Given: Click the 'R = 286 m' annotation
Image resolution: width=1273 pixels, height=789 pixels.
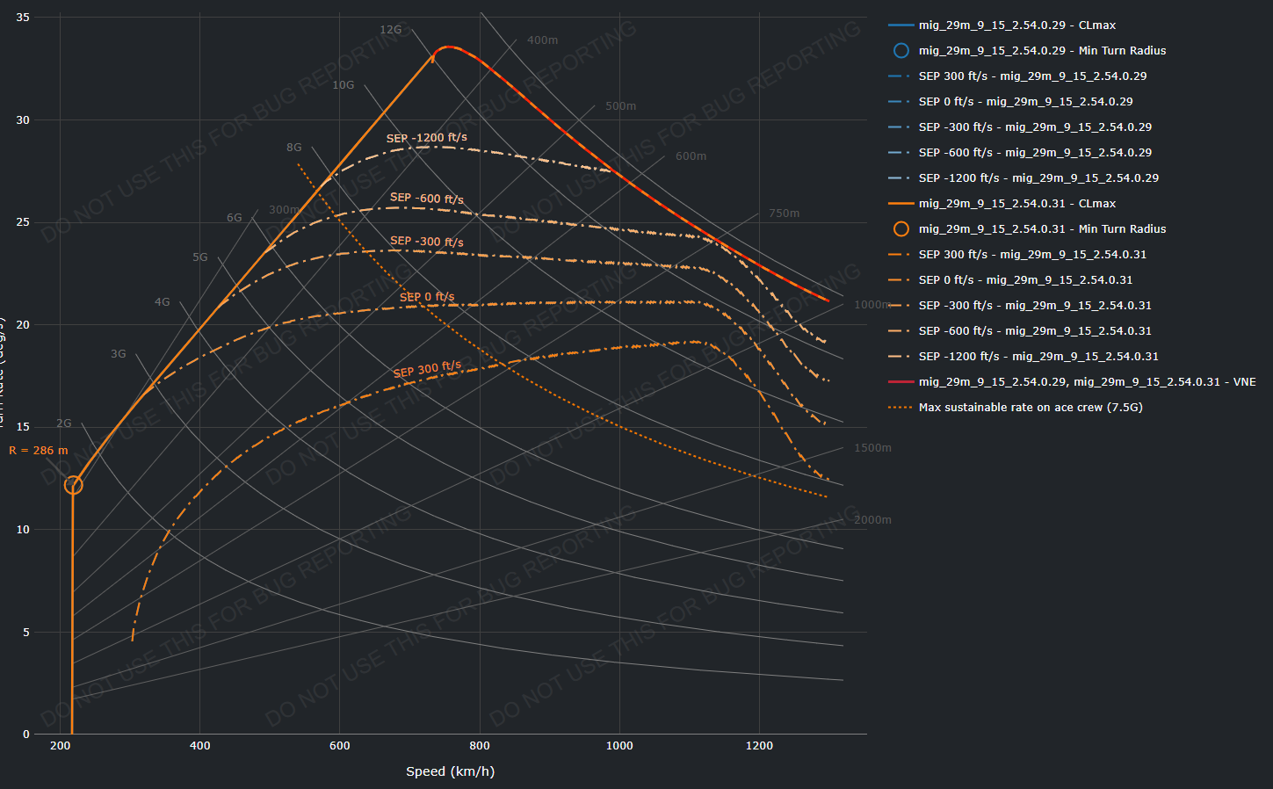Looking at the screenshot, I should pos(39,451).
